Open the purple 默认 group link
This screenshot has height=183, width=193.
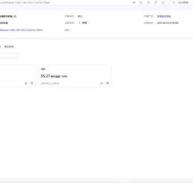pos(80,16)
